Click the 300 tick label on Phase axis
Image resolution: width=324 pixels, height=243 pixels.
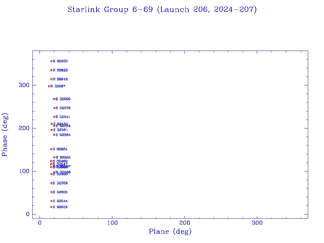(24, 85)
